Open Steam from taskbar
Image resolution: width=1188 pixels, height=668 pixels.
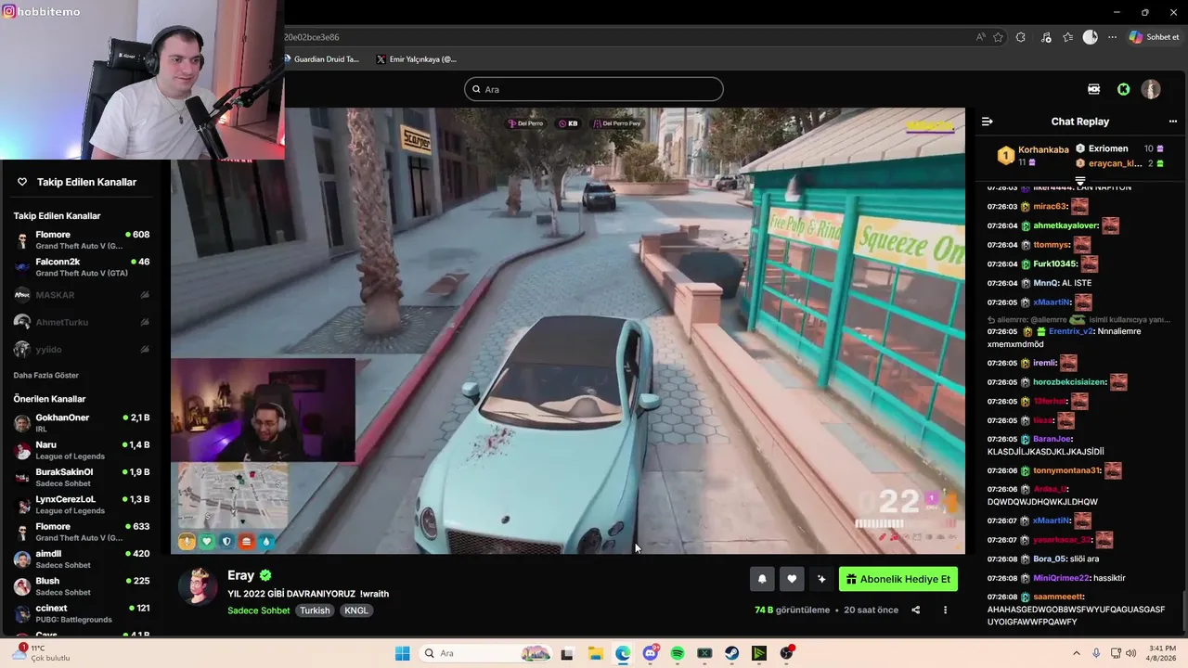pos(732,653)
